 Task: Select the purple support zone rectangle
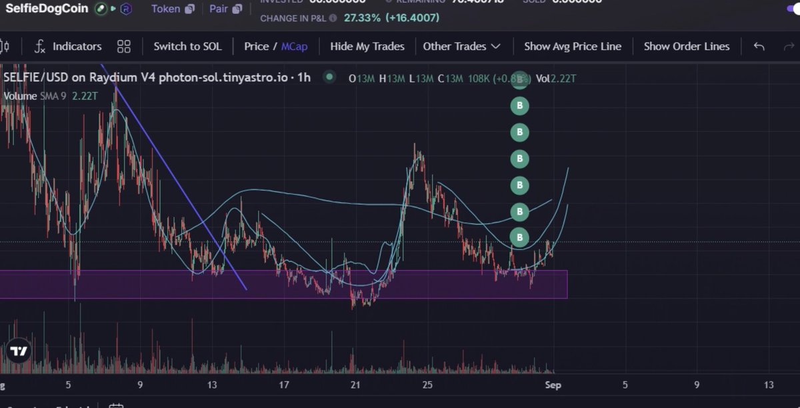coord(283,284)
